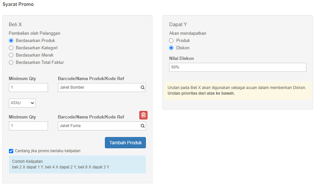Uncheck the promo berlaku kelipatan checkbox

tap(11, 151)
